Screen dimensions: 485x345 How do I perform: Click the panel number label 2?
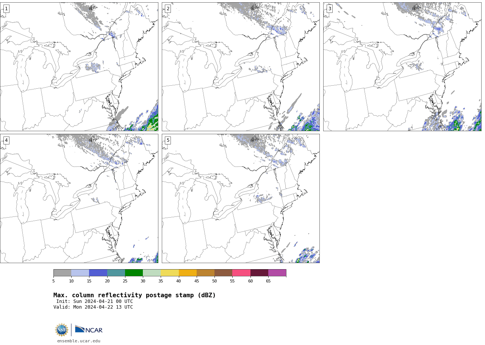coord(168,9)
